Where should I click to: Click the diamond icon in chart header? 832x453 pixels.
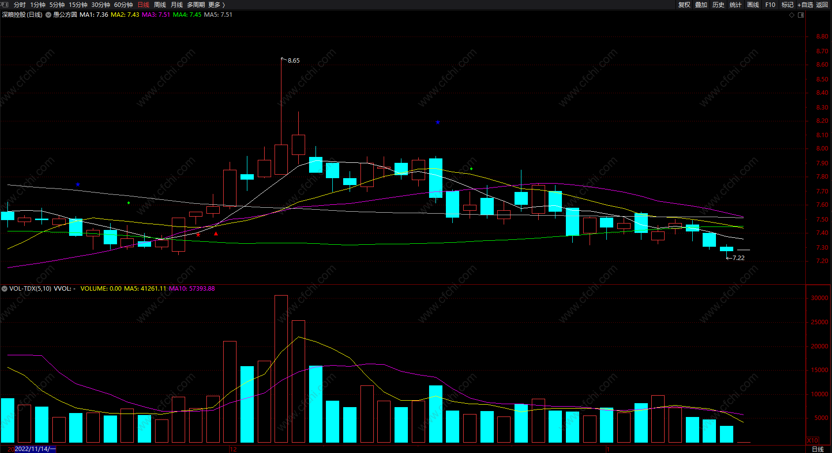click(x=792, y=15)
